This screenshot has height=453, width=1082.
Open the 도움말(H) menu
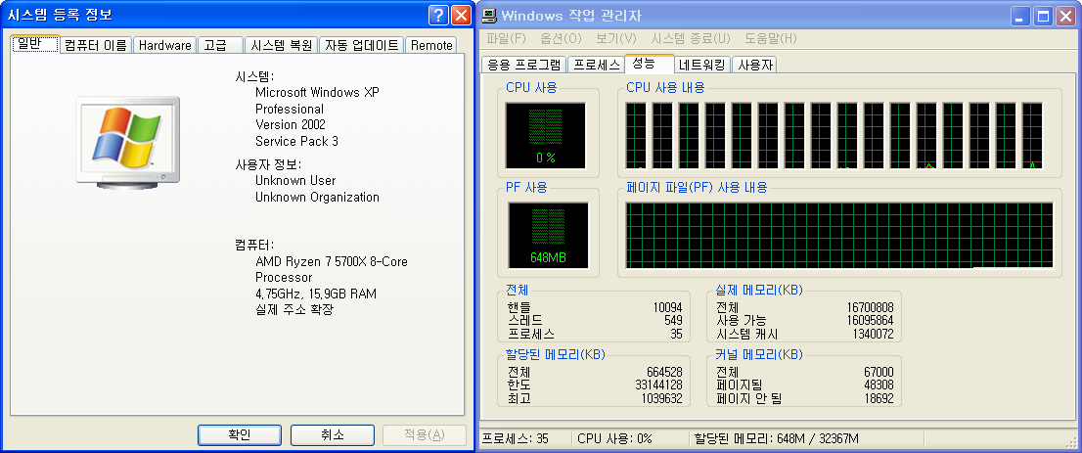[770, 38]
